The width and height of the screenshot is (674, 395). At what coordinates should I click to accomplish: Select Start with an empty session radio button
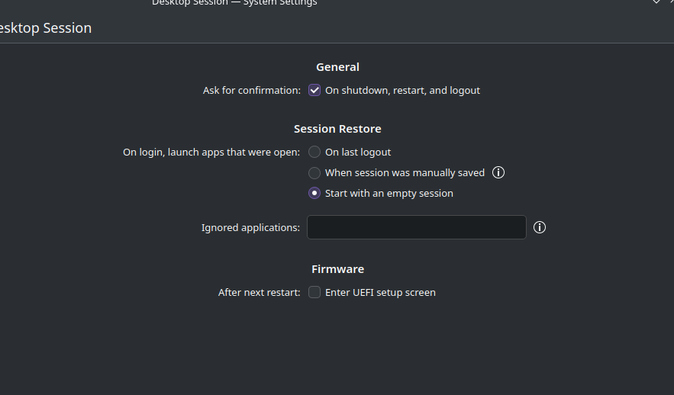(314, 193)
